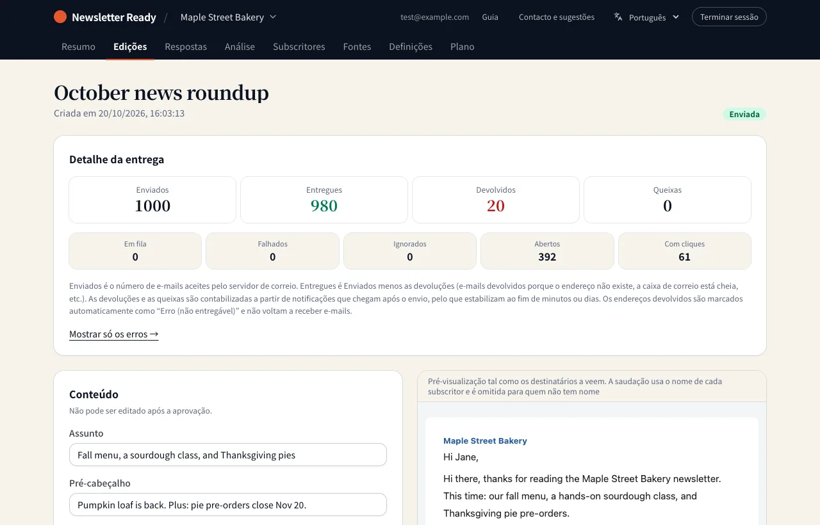Open the Subscritores tab
Image resolution: width=820 pixels, height=525 pixels.
pyautogui.click(x=299, y=47)
